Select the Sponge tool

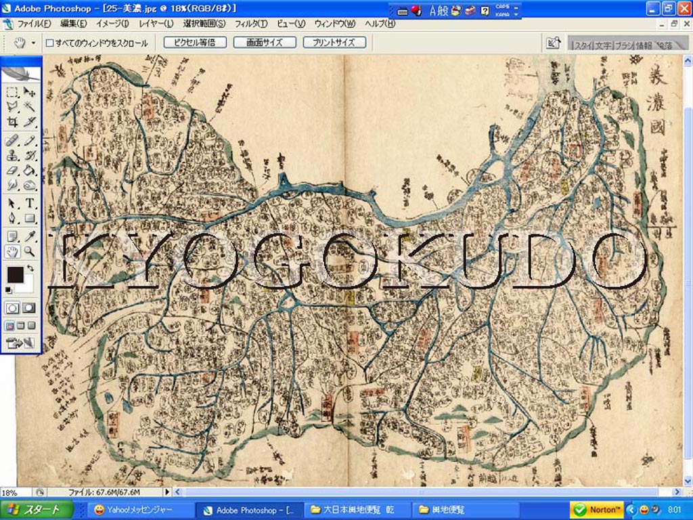(x=29, y=184)
